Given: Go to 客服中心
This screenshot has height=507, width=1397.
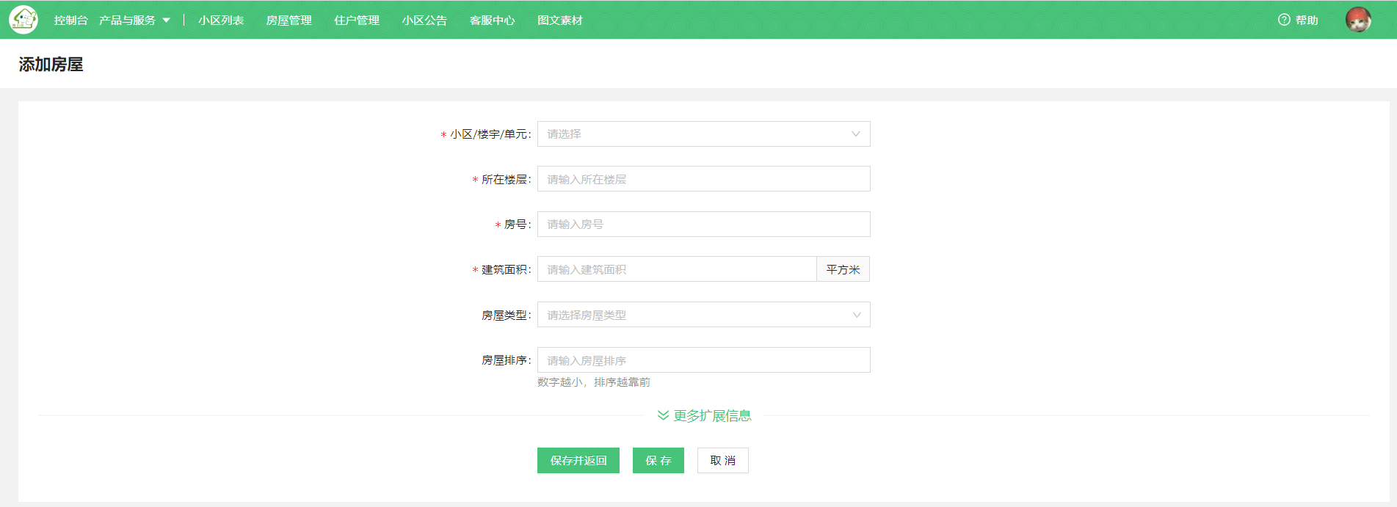Looking at the screenshot, I should click(492, 21).
